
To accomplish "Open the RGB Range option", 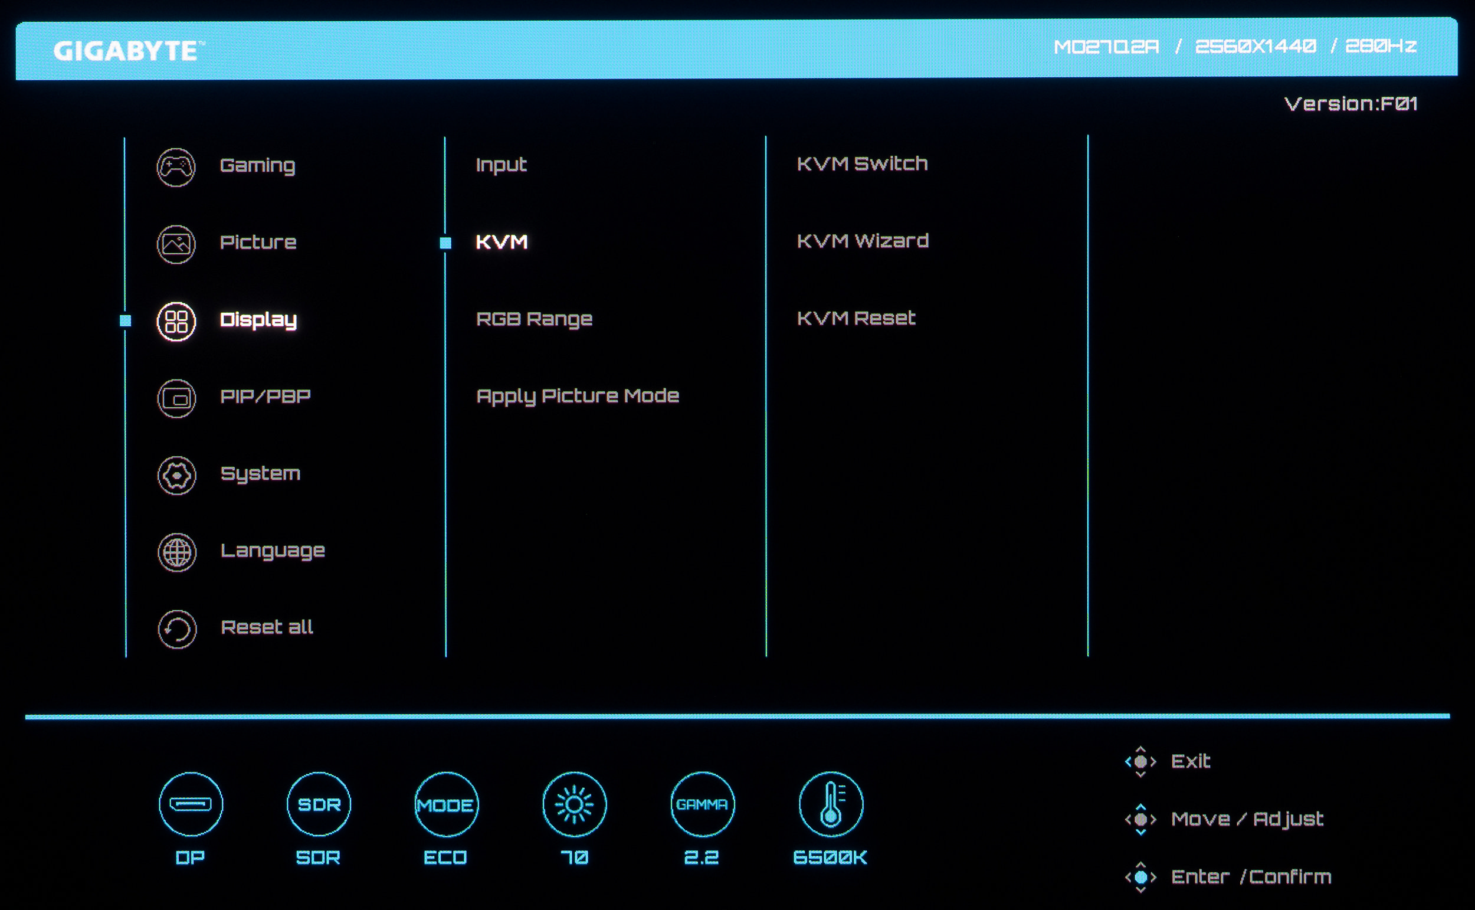I will point(533,319).
